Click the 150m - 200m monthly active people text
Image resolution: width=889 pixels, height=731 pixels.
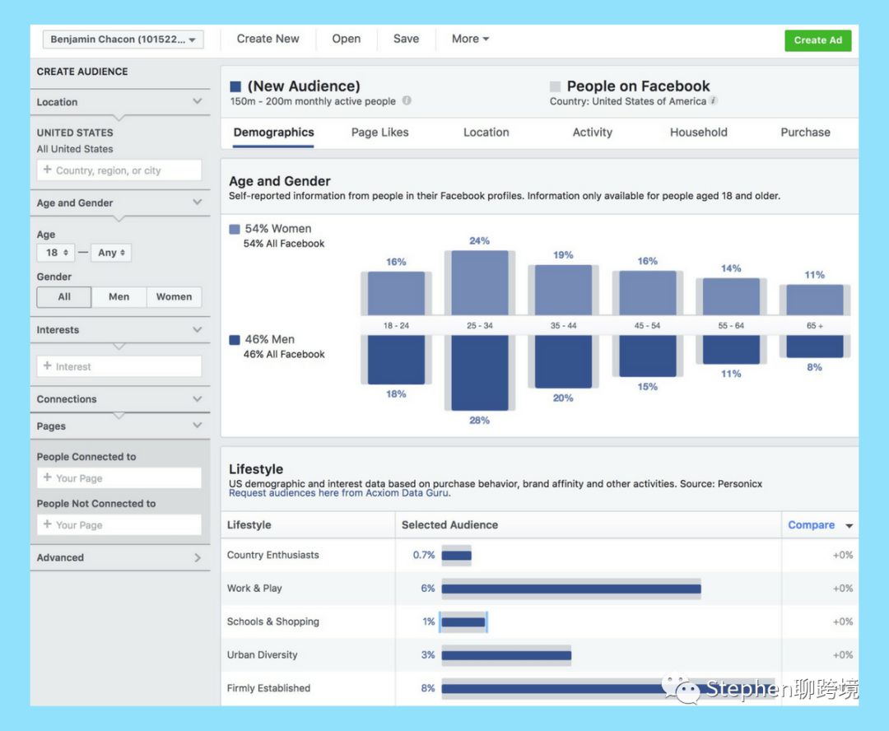[313, 101]
